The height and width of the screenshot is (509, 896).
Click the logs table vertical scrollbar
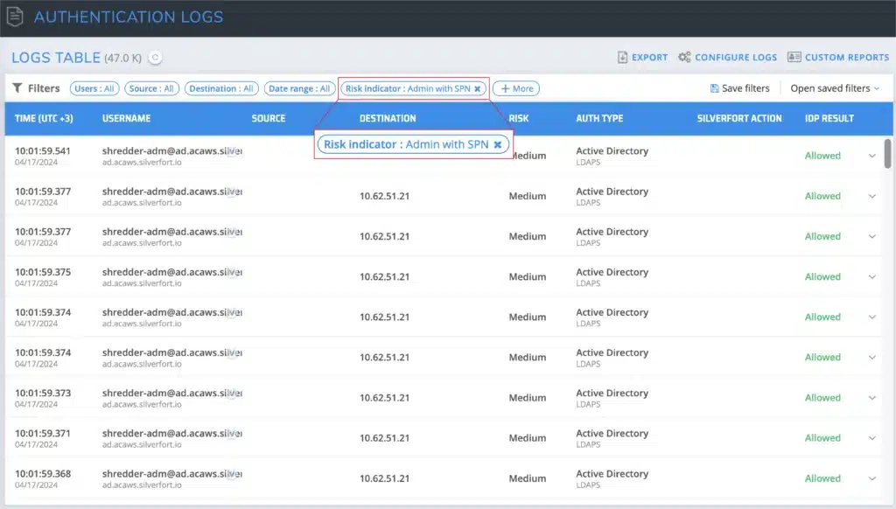tap(887, 154)
